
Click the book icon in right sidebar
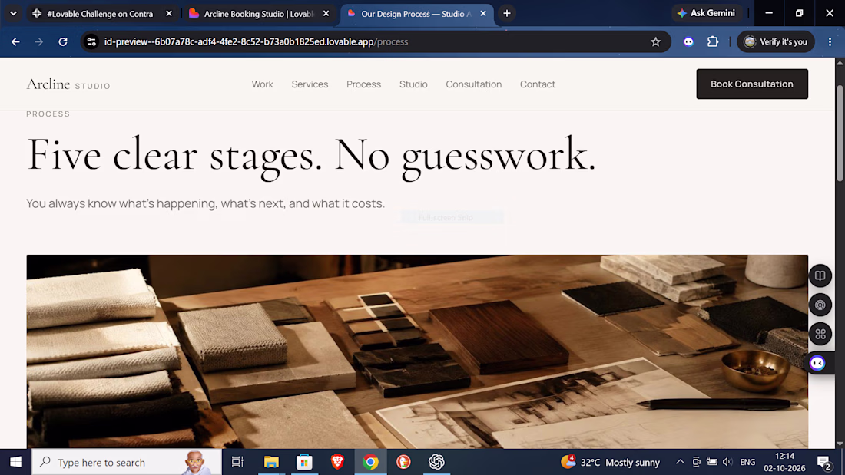[820, 275]
